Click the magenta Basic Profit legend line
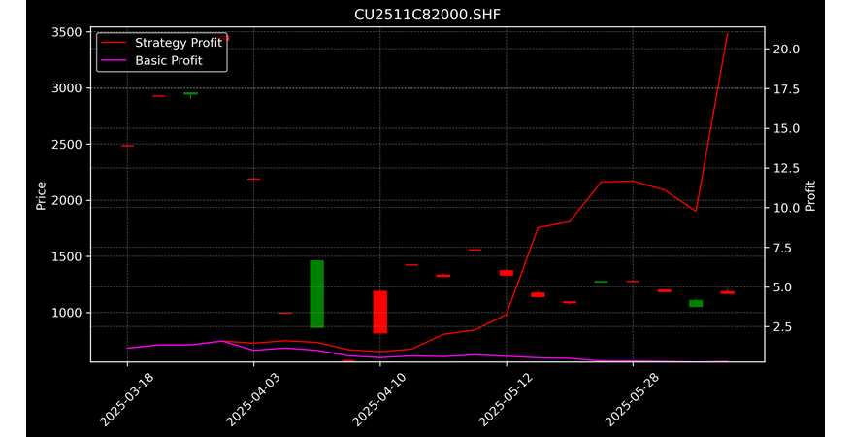This screenshot has height=437, width=852. click(x=114, y=60)
